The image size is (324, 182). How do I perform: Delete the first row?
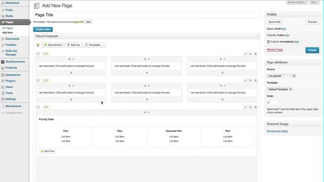256,54
